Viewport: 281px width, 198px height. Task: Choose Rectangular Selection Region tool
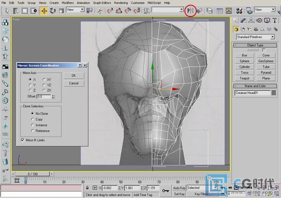tap(25, 11)
